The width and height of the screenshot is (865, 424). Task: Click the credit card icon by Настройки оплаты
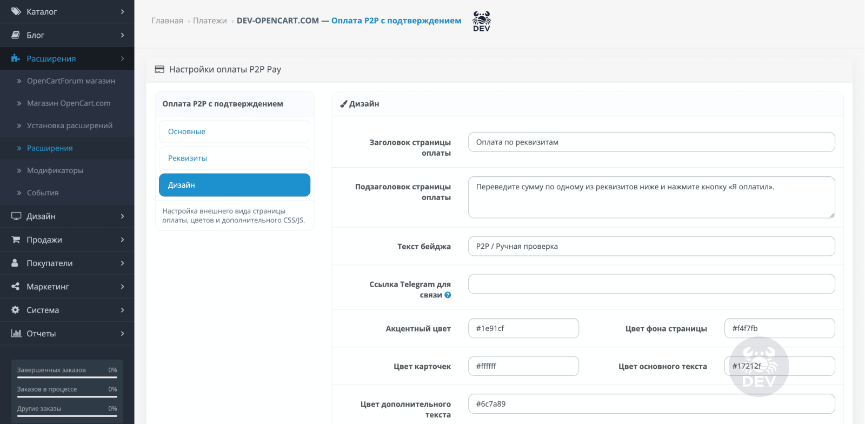point(159,69)
